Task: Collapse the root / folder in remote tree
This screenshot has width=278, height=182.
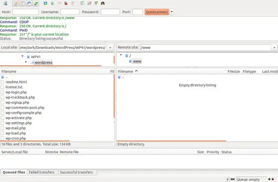Action: pyautogui.click(x=121, y=55)
